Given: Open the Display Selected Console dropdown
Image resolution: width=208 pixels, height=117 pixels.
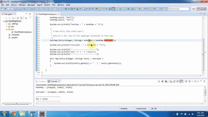Looking at the screenshot, I should point(192,81).
